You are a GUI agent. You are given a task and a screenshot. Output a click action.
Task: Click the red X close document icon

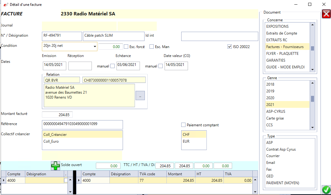tap(326, 14)
